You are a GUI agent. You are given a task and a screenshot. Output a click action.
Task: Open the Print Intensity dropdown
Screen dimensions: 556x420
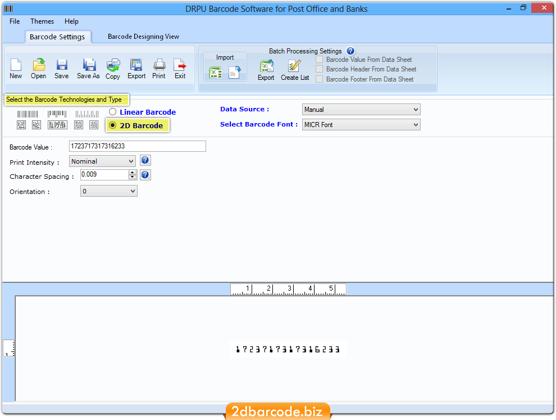102,161
